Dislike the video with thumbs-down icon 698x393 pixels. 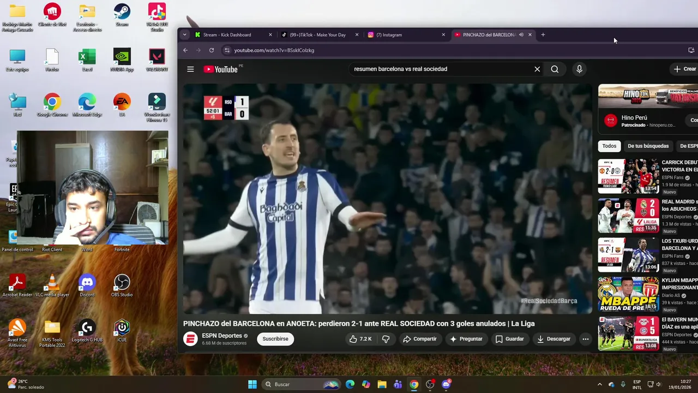pyautogui.click(x=386, y=339)
